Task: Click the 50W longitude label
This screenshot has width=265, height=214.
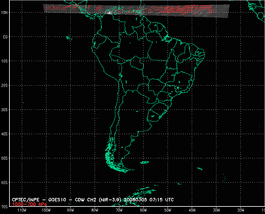Action: (168, 210)
